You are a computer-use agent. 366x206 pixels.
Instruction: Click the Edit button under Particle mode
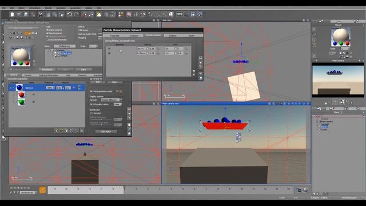click(98, 82)
